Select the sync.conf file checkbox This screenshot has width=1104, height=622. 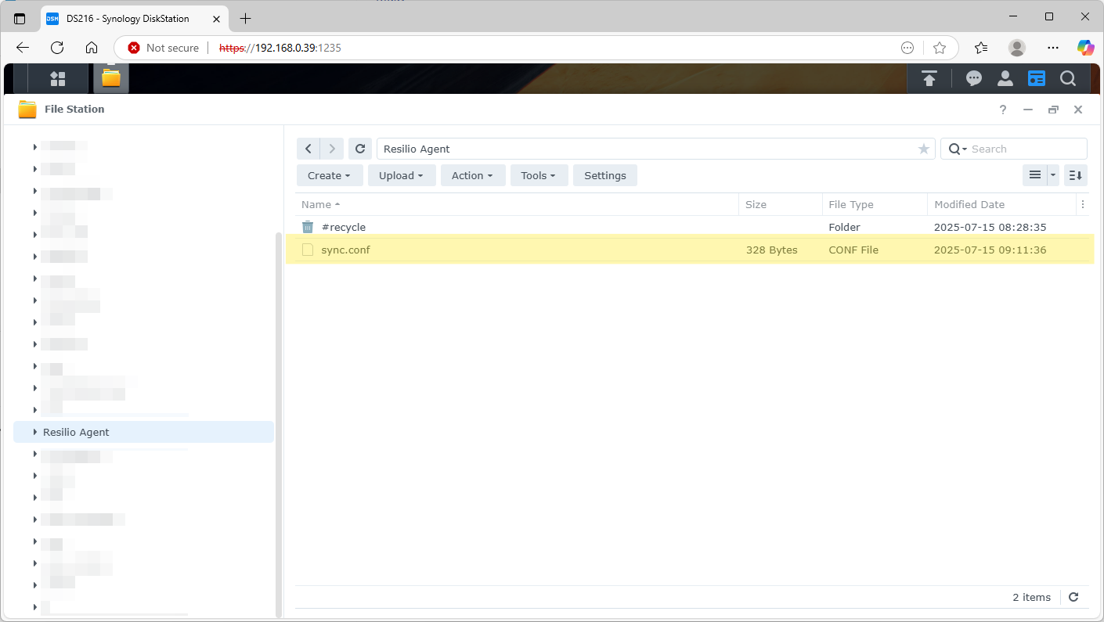(x=308, y=250)
